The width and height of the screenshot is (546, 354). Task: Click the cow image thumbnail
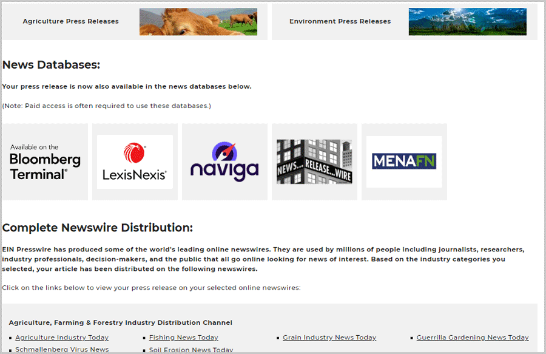pyautogui.click(x=198, y=22)
